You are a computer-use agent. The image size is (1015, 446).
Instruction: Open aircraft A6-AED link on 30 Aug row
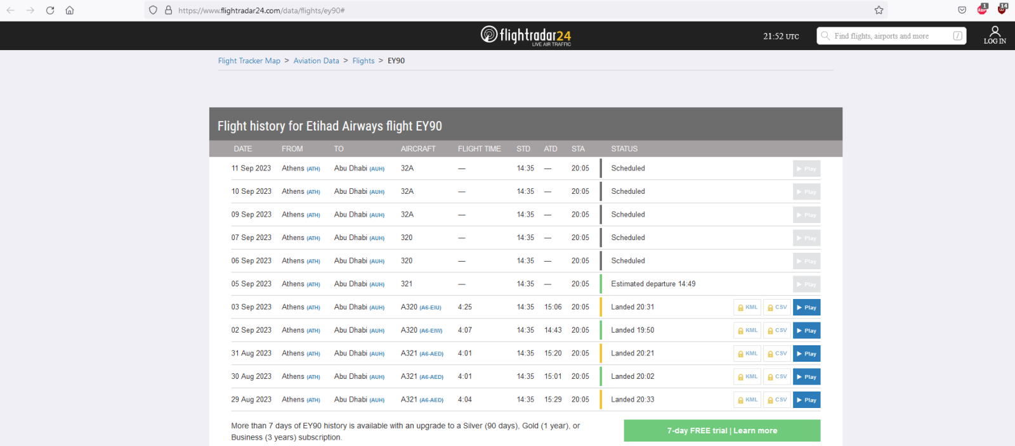point(431,377)
